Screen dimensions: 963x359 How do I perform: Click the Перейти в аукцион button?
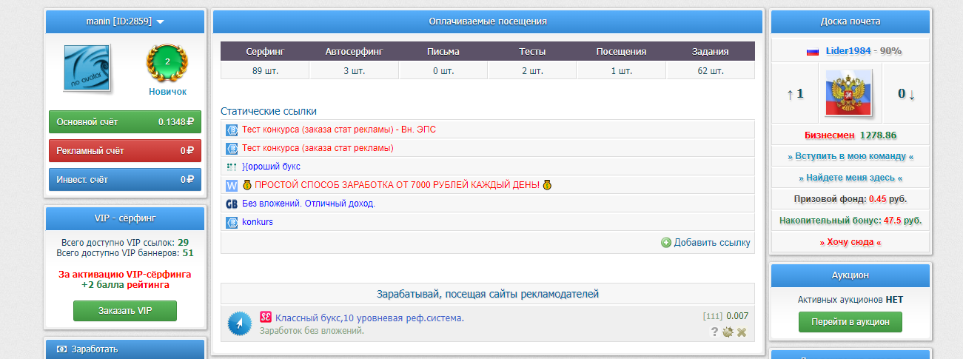[x=850, y=322]
